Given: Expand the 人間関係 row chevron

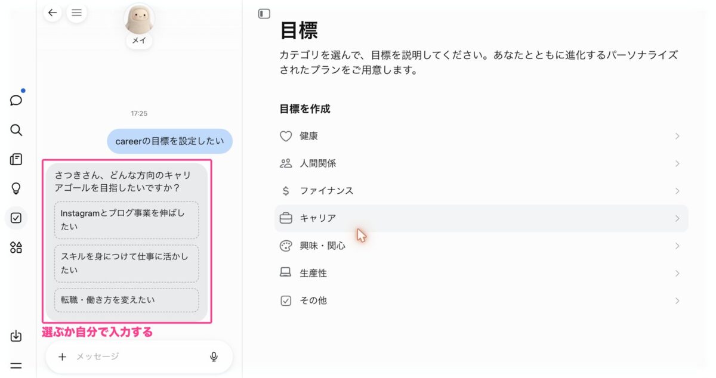Looking at the screenshot, I should pyautogui.click(x=677, y=163).
